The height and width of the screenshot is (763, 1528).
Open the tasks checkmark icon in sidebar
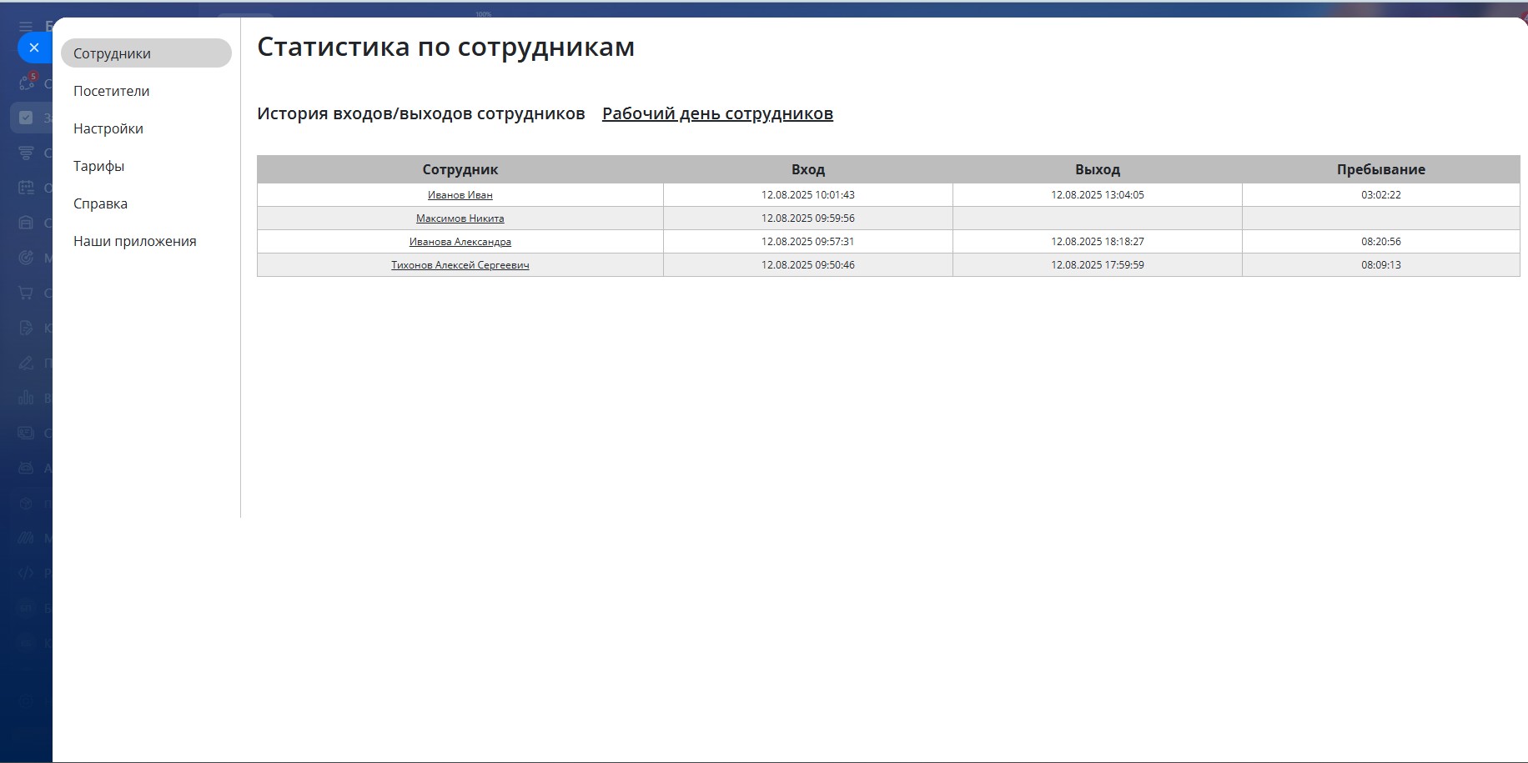[x=26, y=118]
